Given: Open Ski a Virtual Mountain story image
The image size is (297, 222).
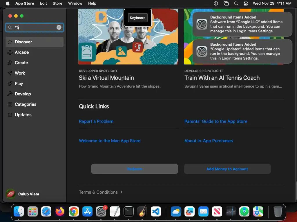Looking at the screenshot, I should [x=128, y=36].
